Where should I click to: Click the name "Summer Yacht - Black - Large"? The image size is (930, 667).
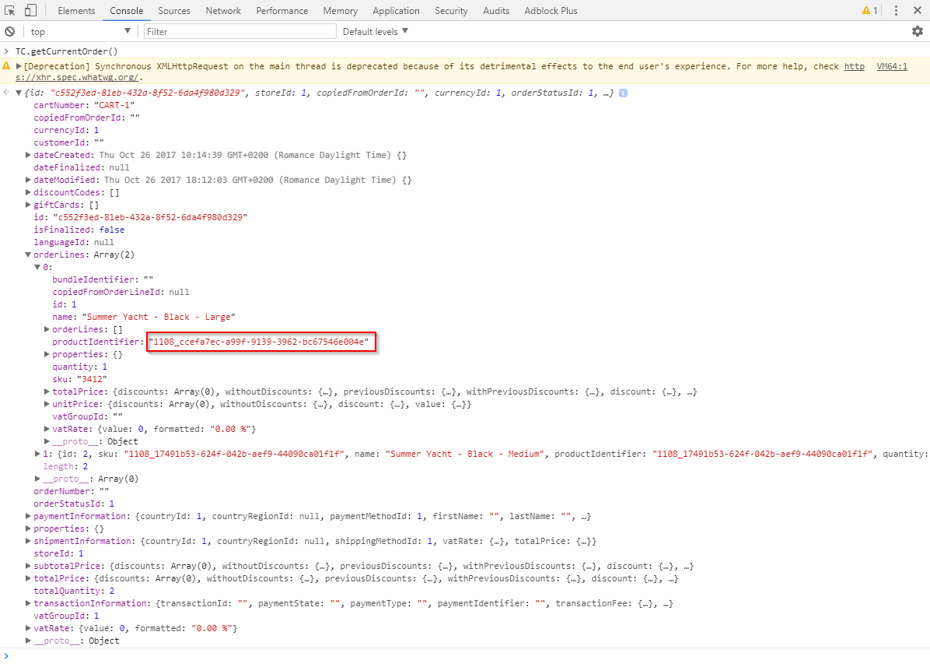pyautogui.click(x=159, y=317)
